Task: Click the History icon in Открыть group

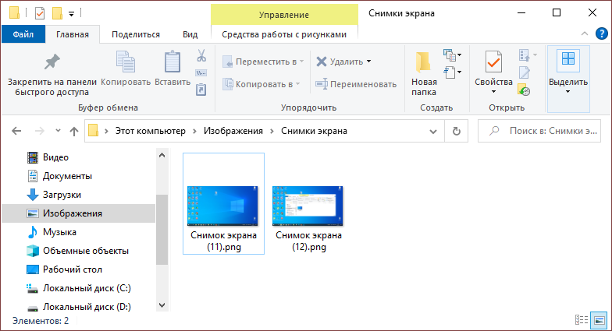Action: [524, 90]
